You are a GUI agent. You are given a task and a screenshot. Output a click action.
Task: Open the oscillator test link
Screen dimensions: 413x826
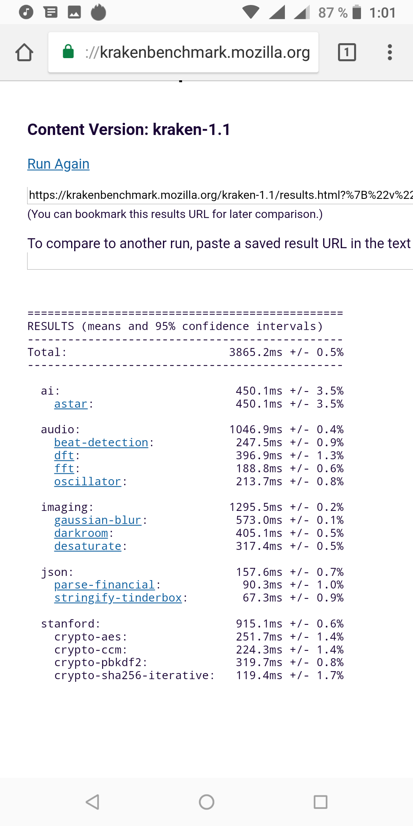(88, 482)
